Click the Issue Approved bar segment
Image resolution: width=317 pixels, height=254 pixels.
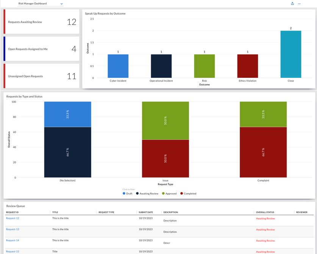point(166,120)
